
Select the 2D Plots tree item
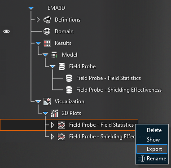point(71,113)
